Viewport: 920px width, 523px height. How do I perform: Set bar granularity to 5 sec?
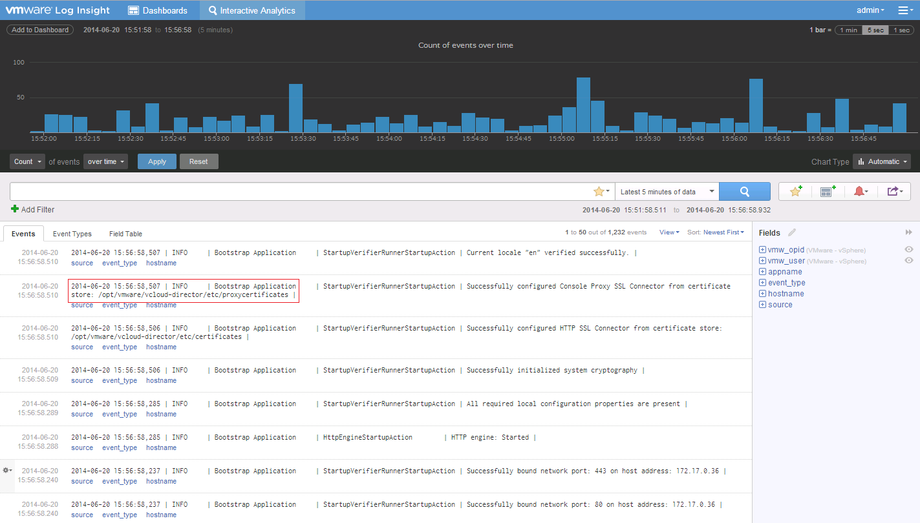[875, 30]
